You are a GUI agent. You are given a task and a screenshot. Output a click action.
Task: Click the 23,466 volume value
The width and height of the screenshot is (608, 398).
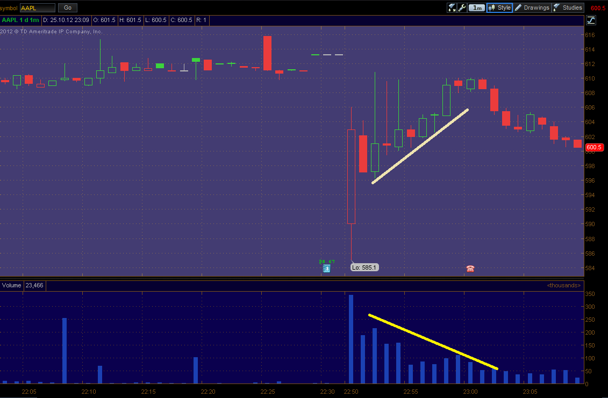pos(34,286)
